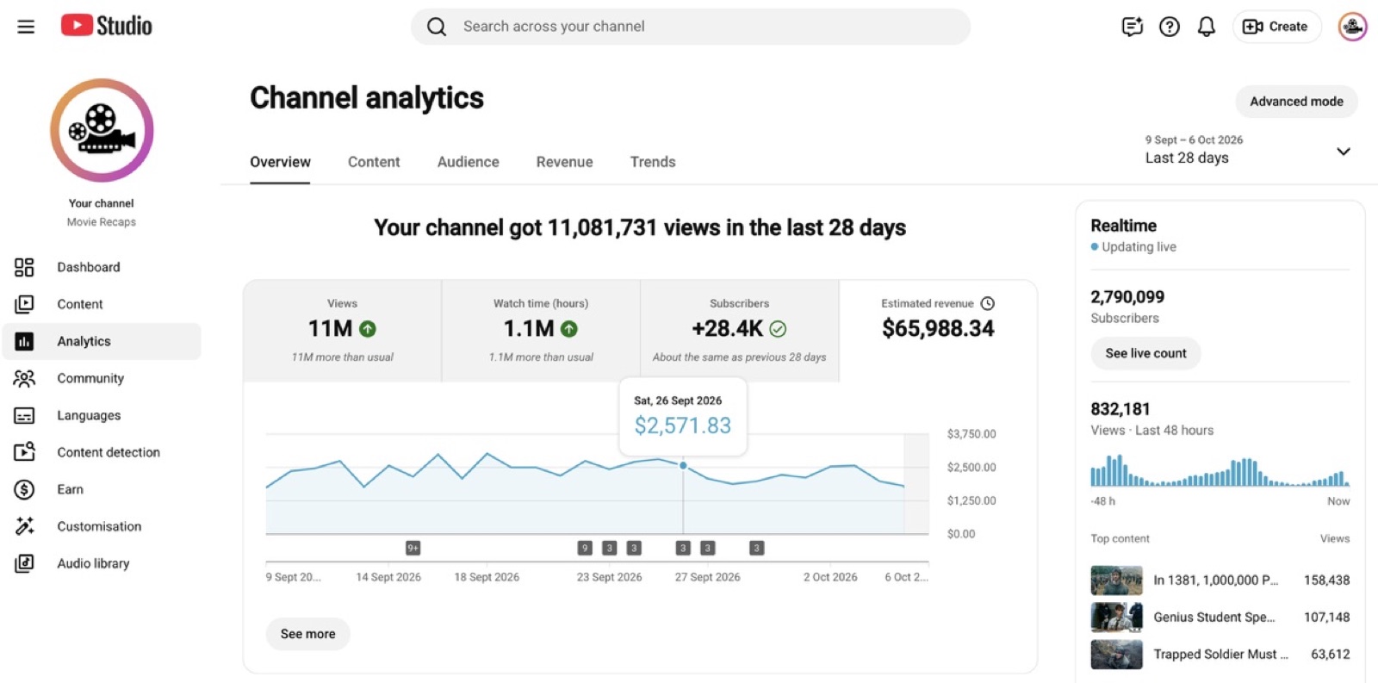Viewport: 1378px width, 683px height.
Task: Open the send feedback icon
Action: coord(1132,27)
